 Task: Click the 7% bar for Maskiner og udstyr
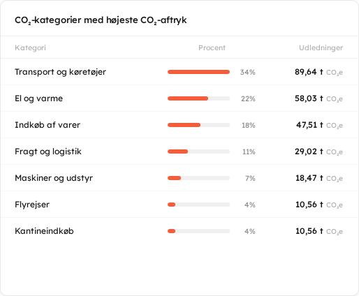[x=198, y=178]
